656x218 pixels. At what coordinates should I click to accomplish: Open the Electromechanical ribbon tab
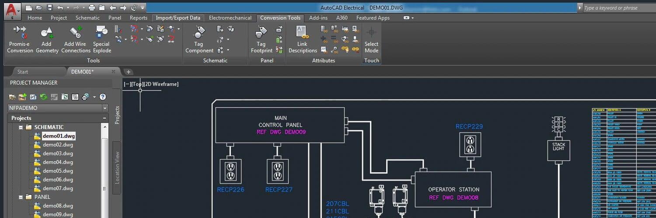230,18
